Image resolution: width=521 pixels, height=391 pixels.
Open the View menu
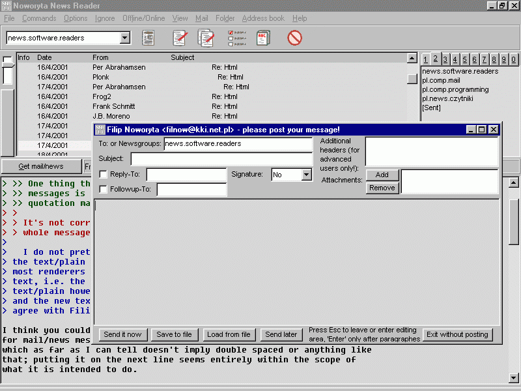(180, 18)
